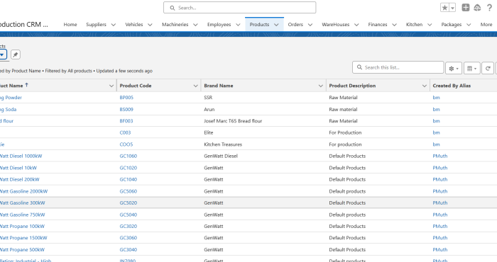
Task: Select the Kitchen Treasures brand cell
Action: 223,144
